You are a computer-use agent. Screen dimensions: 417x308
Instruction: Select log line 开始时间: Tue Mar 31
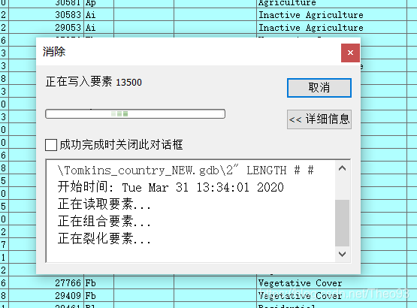tap(171, 187)
